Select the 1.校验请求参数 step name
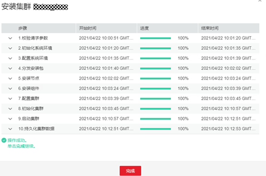Image resolution: width=266 pixels, height=176 pixels. [33, 38]
